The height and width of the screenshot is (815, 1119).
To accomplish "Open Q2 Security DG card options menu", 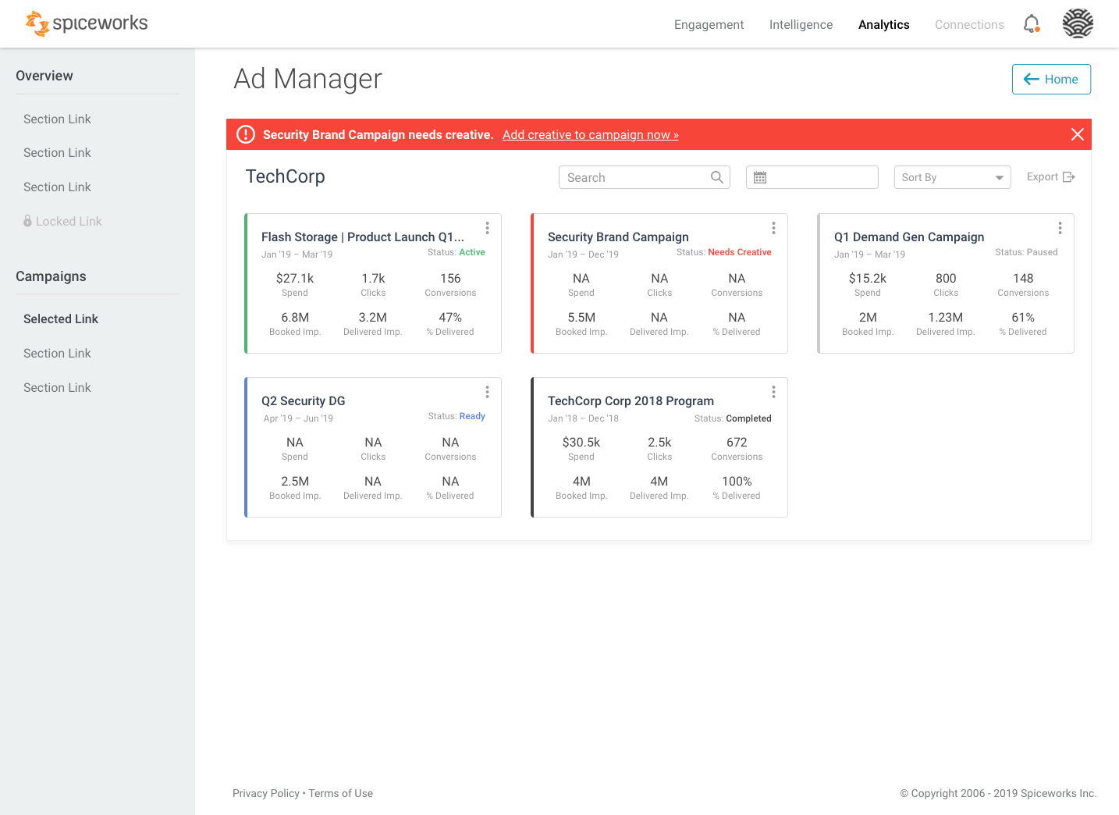I will tap(487, 392).
